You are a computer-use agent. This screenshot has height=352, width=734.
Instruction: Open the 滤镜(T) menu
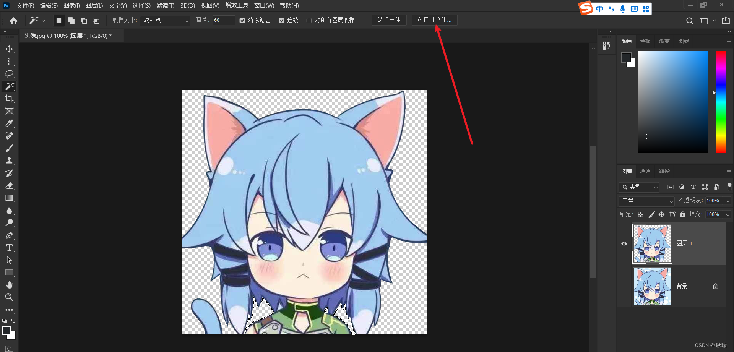tap(166, 6)
